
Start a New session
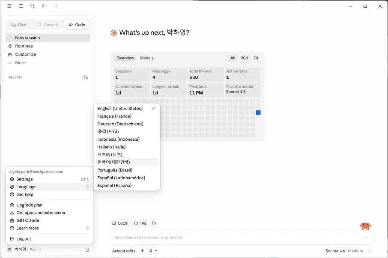48,38
